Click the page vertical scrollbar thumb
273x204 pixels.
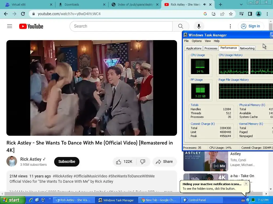point(271,27)
